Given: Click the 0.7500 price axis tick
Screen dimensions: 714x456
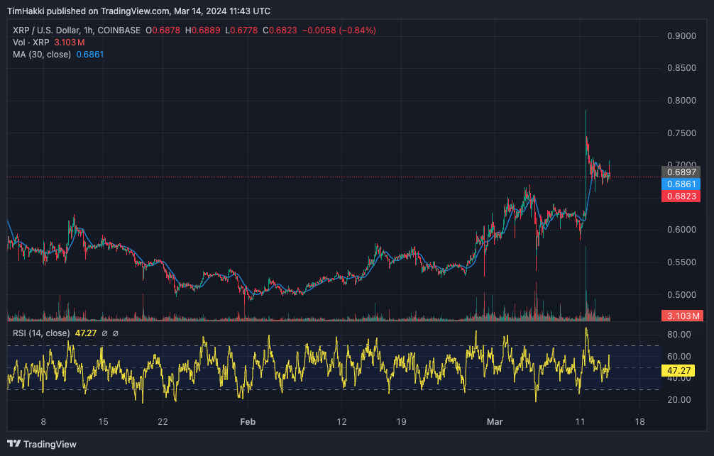Looking at the screenshot, I should [681, 133].
